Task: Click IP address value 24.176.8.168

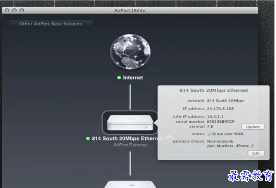Action: (x=221, y=109)
